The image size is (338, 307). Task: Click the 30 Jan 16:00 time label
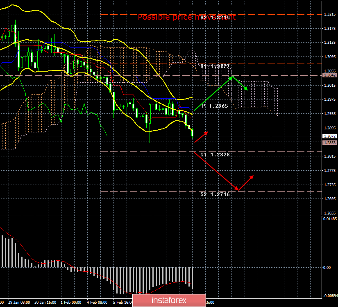coord(45,302)
